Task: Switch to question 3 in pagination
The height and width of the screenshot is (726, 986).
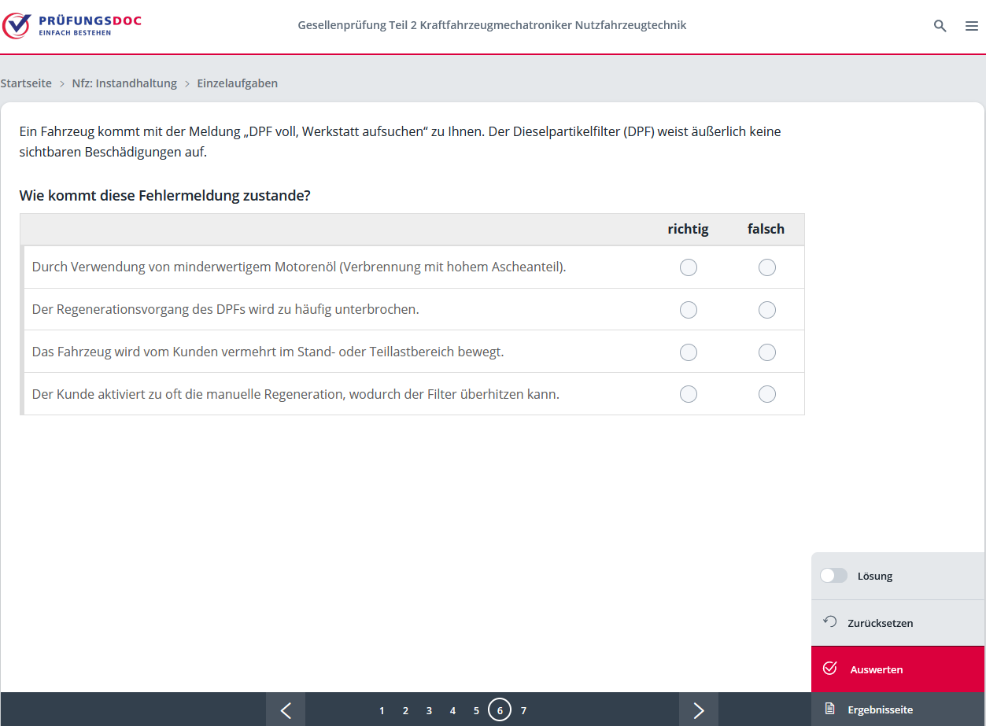Action: tap(429, 711)
